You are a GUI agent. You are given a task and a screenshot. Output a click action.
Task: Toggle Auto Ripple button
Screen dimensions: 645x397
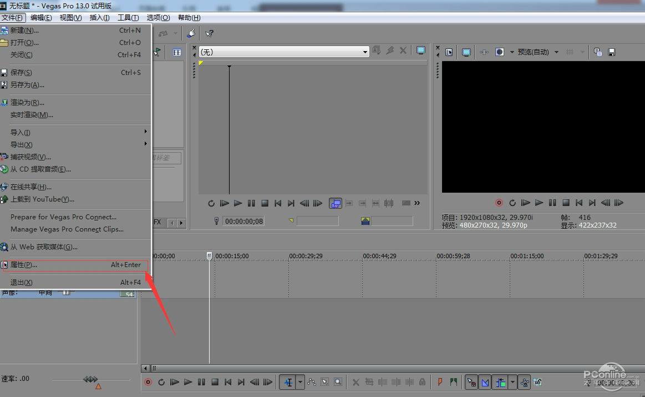coord(500,382)
